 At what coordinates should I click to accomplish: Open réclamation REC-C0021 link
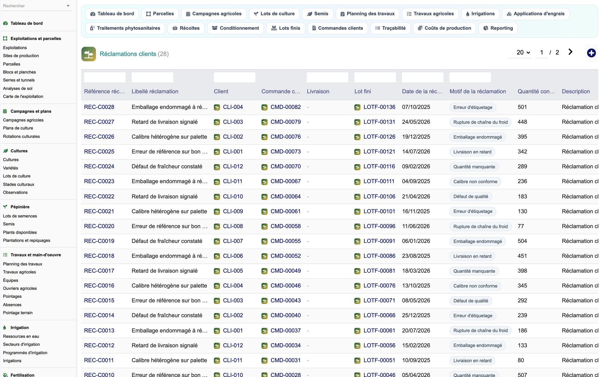[x=99, y=211]
